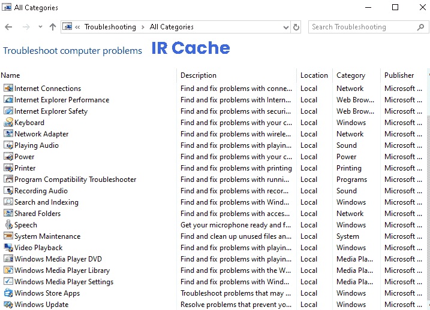
Task: Click the All Categories breadcrumb
Action: click(172, 27)
